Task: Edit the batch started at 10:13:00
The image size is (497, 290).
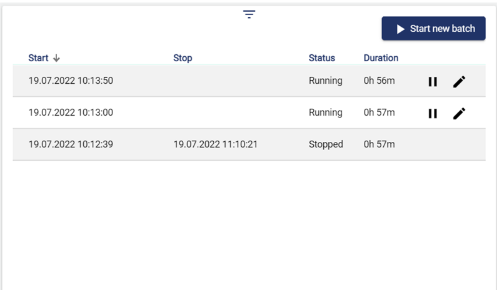Action: pyautogui.click(x=459, y=113)
